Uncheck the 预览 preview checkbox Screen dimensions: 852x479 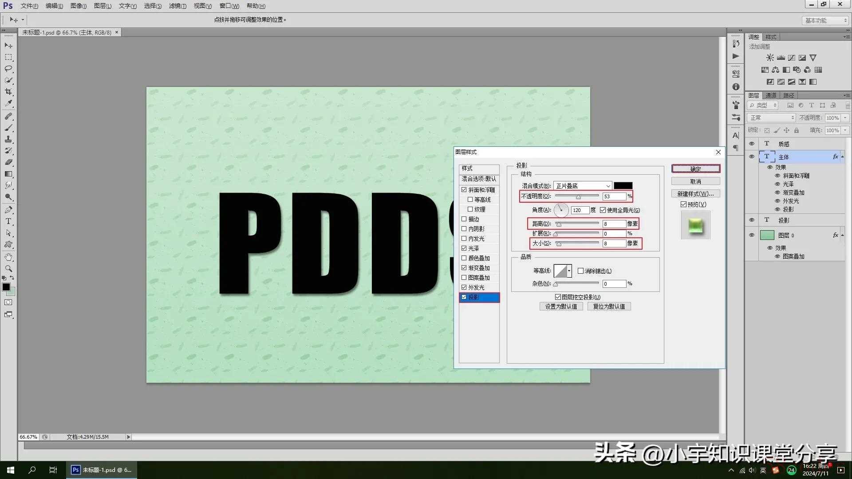[x=683, y=204]
